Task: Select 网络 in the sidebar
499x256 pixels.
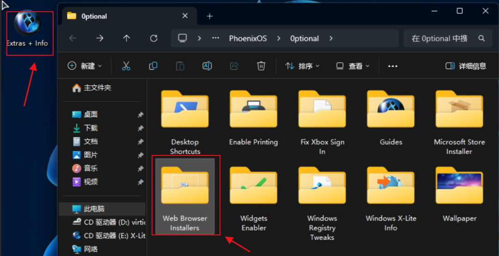Action: tap(102, 249)
